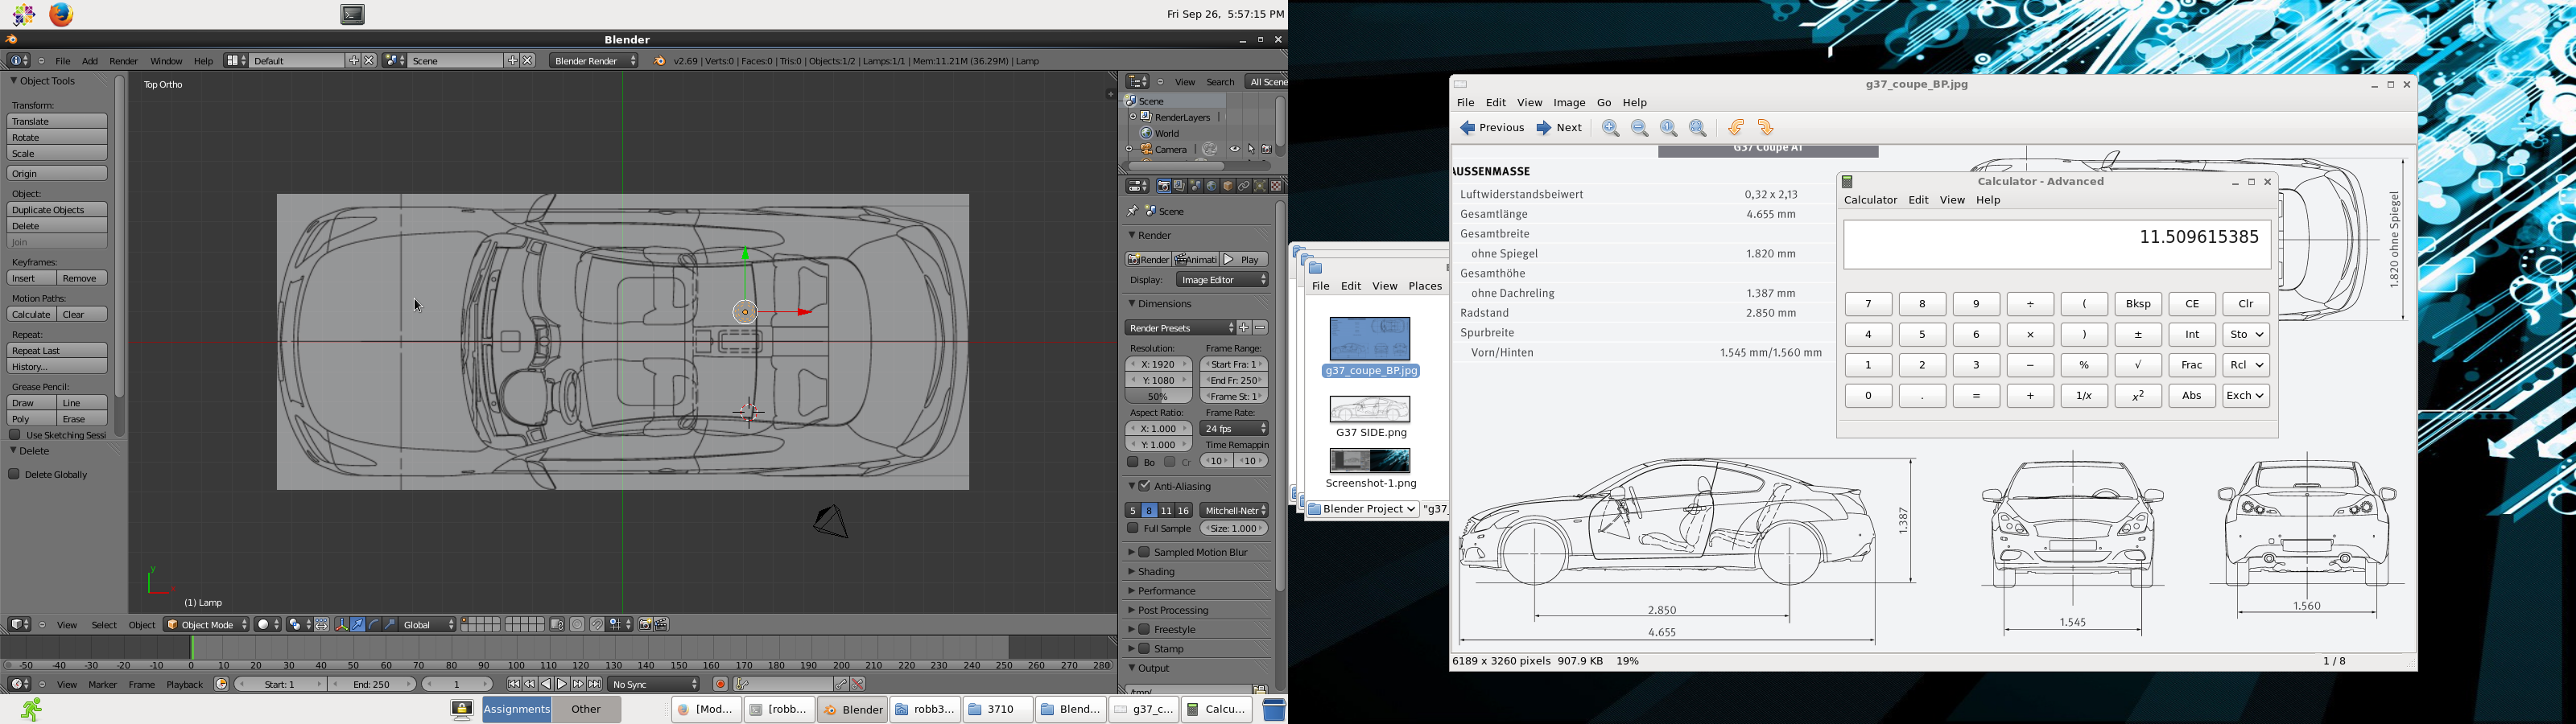This screenshot has height=724, width=2576.
Task: Rotate image counterclockwise in image viewer
Action: (x=1736, y=128)
